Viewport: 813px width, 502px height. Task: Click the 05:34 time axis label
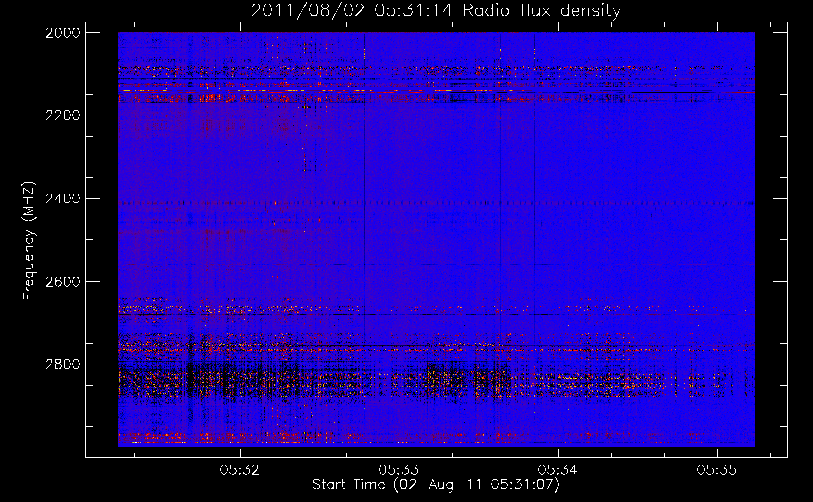click(x=558, y=470)
